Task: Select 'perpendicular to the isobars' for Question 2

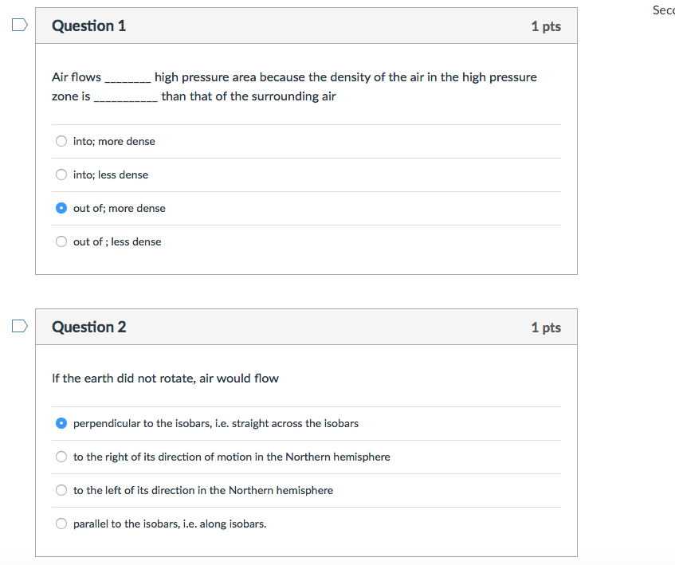Action: [x=61, y=423]
